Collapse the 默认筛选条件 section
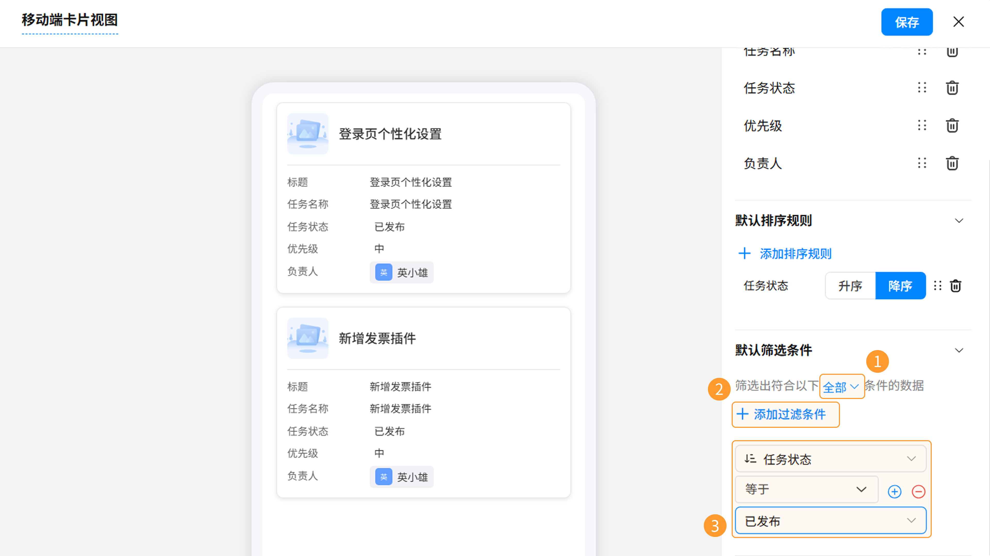990x556 pixels. tap(959, 350)
